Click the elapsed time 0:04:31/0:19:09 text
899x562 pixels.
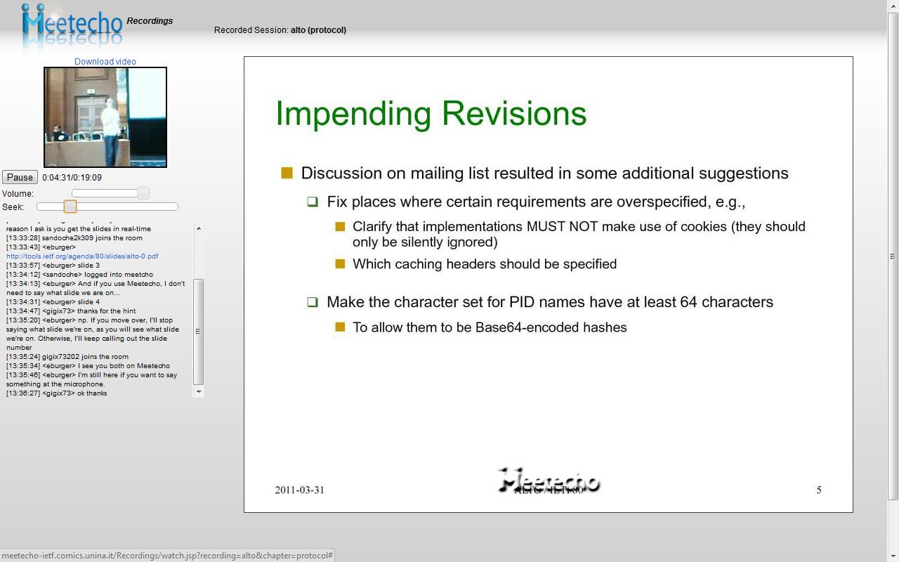(72, 178)
